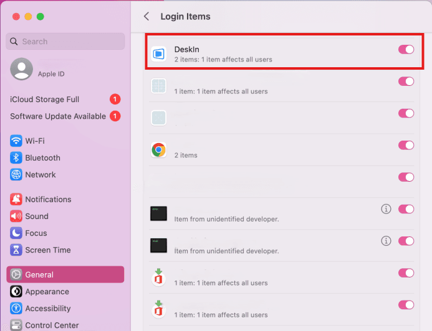The image size is (432, 331).
Task: Toggle last Office installer item switch
Action: pyautogui.click(x=406, y=305)
